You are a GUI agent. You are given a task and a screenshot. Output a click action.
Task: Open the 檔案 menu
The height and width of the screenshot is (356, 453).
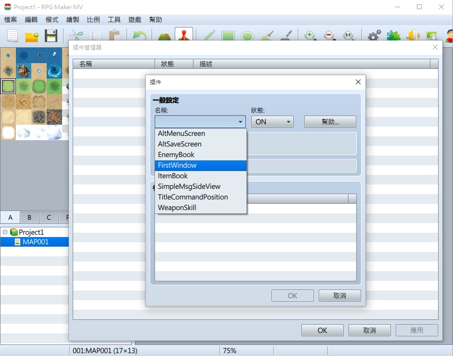[11, 20]
